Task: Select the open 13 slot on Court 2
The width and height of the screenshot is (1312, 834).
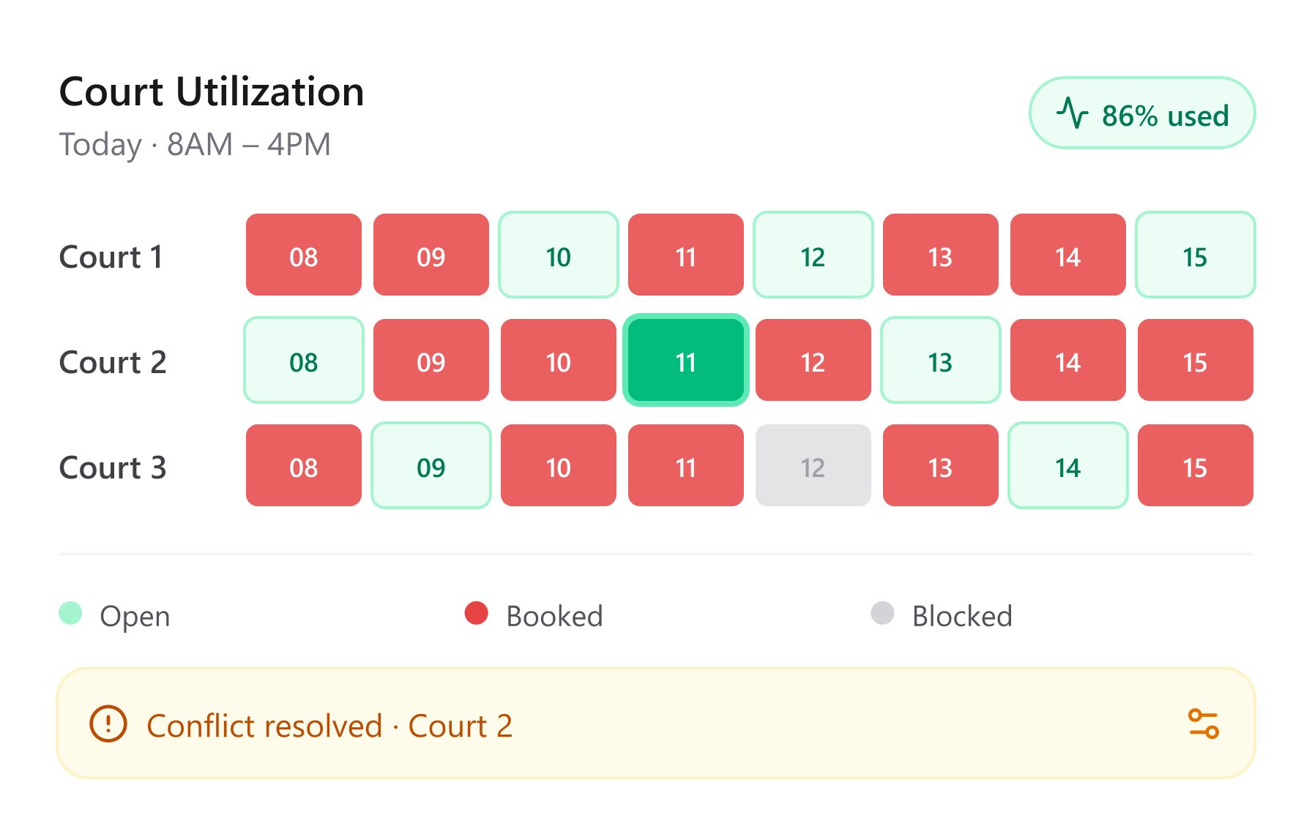Action: [941, 360]
